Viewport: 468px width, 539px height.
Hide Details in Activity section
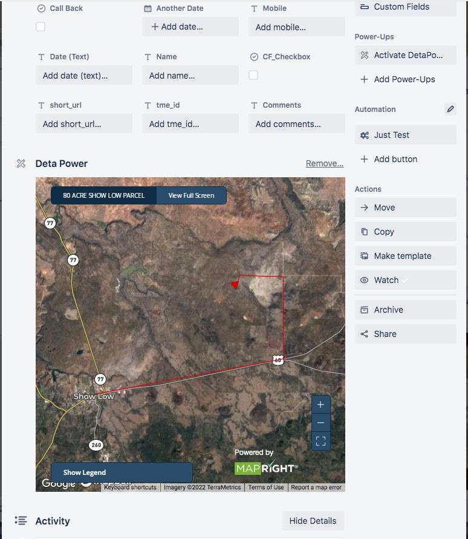313,521
